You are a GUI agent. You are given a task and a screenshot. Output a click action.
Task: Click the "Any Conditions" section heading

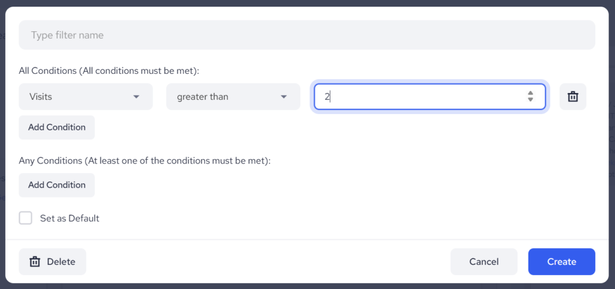point(144,161)
